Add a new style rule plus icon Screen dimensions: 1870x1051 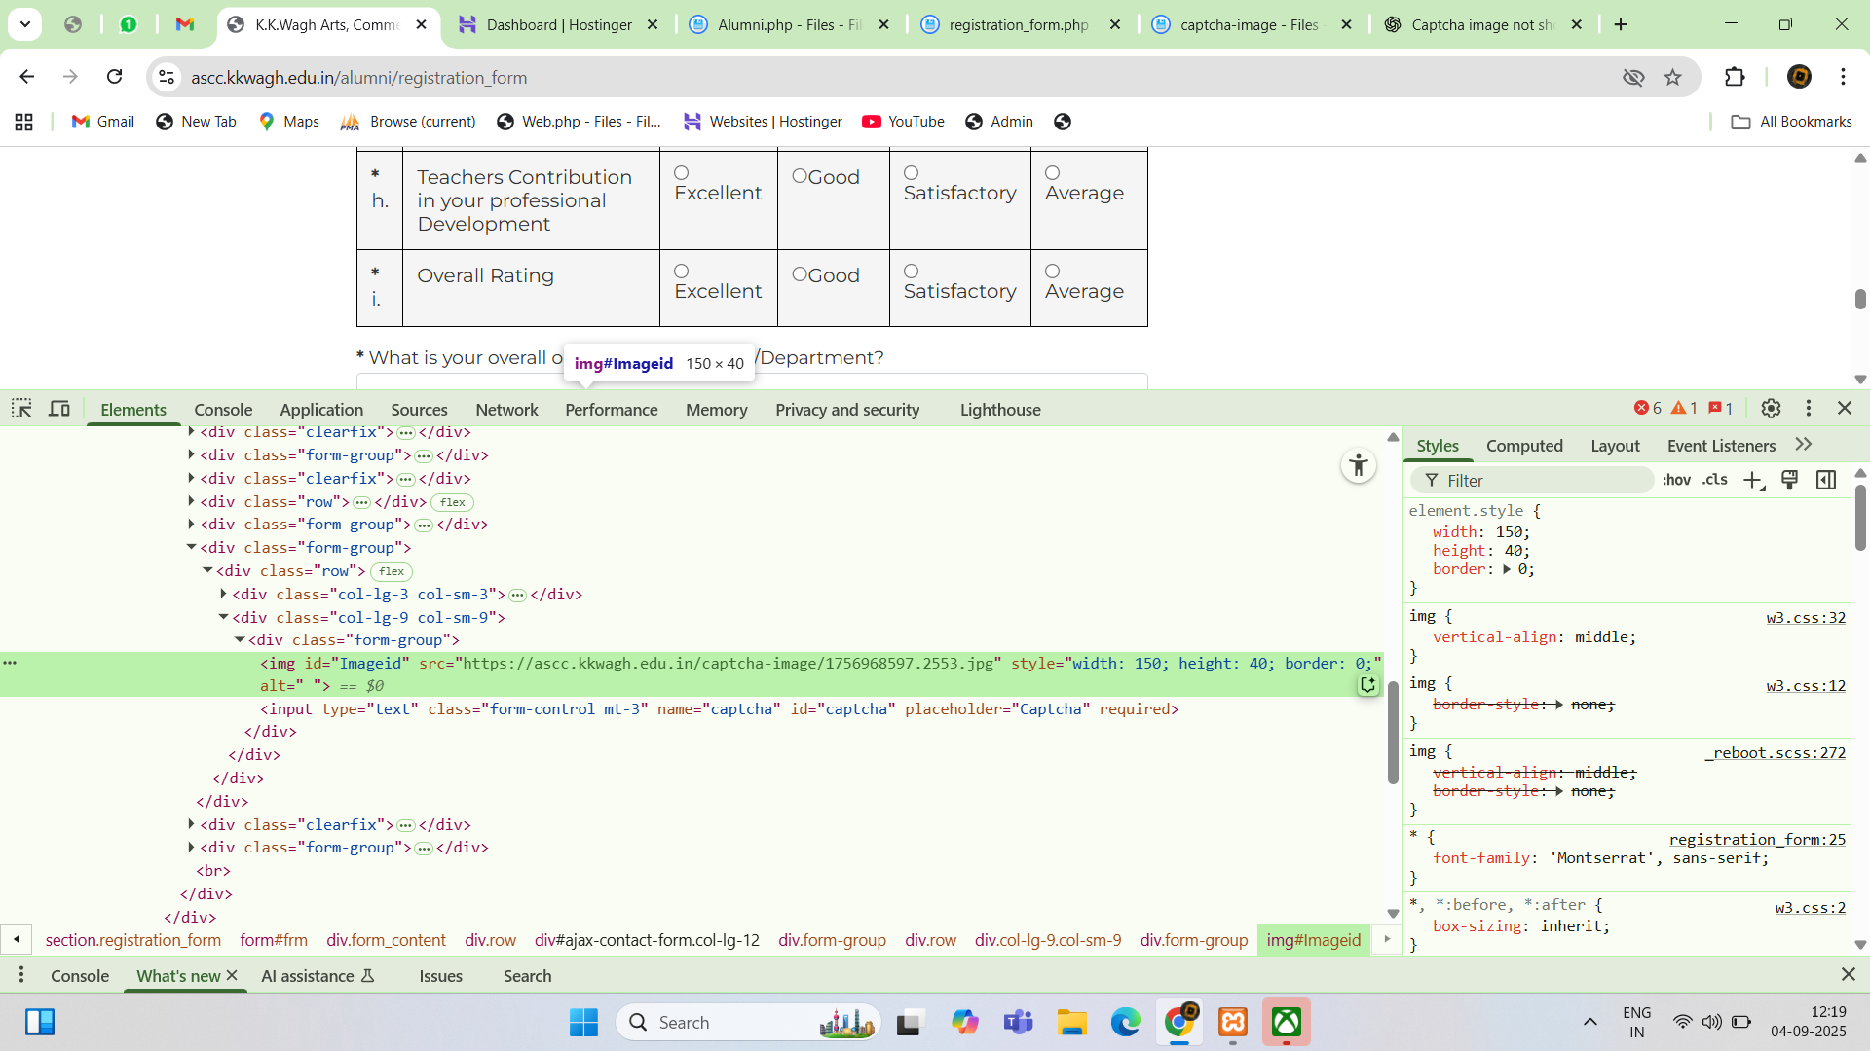(x=1753, y=480)
